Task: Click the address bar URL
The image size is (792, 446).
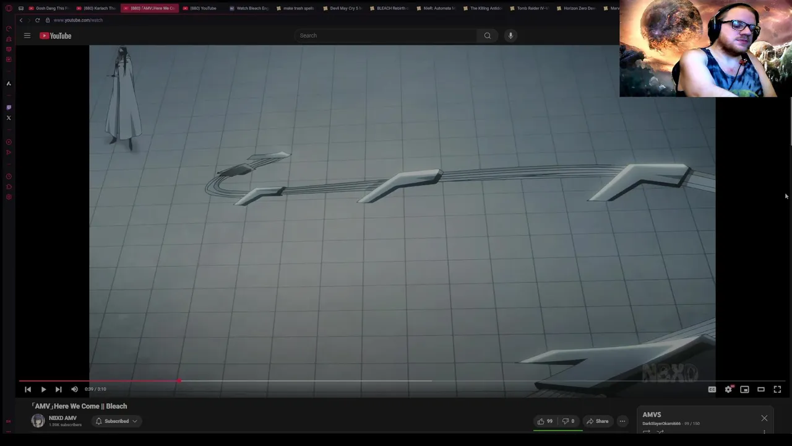Action: (78, 20)
